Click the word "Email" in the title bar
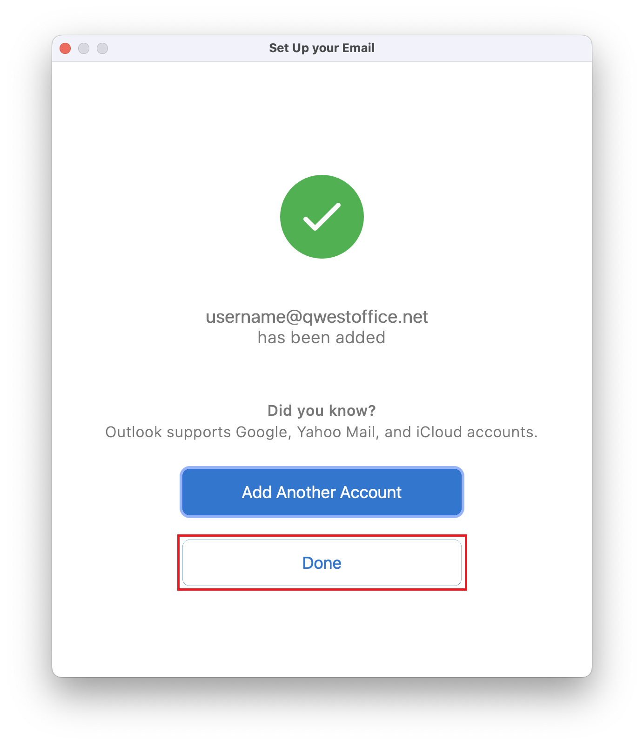 358,48
